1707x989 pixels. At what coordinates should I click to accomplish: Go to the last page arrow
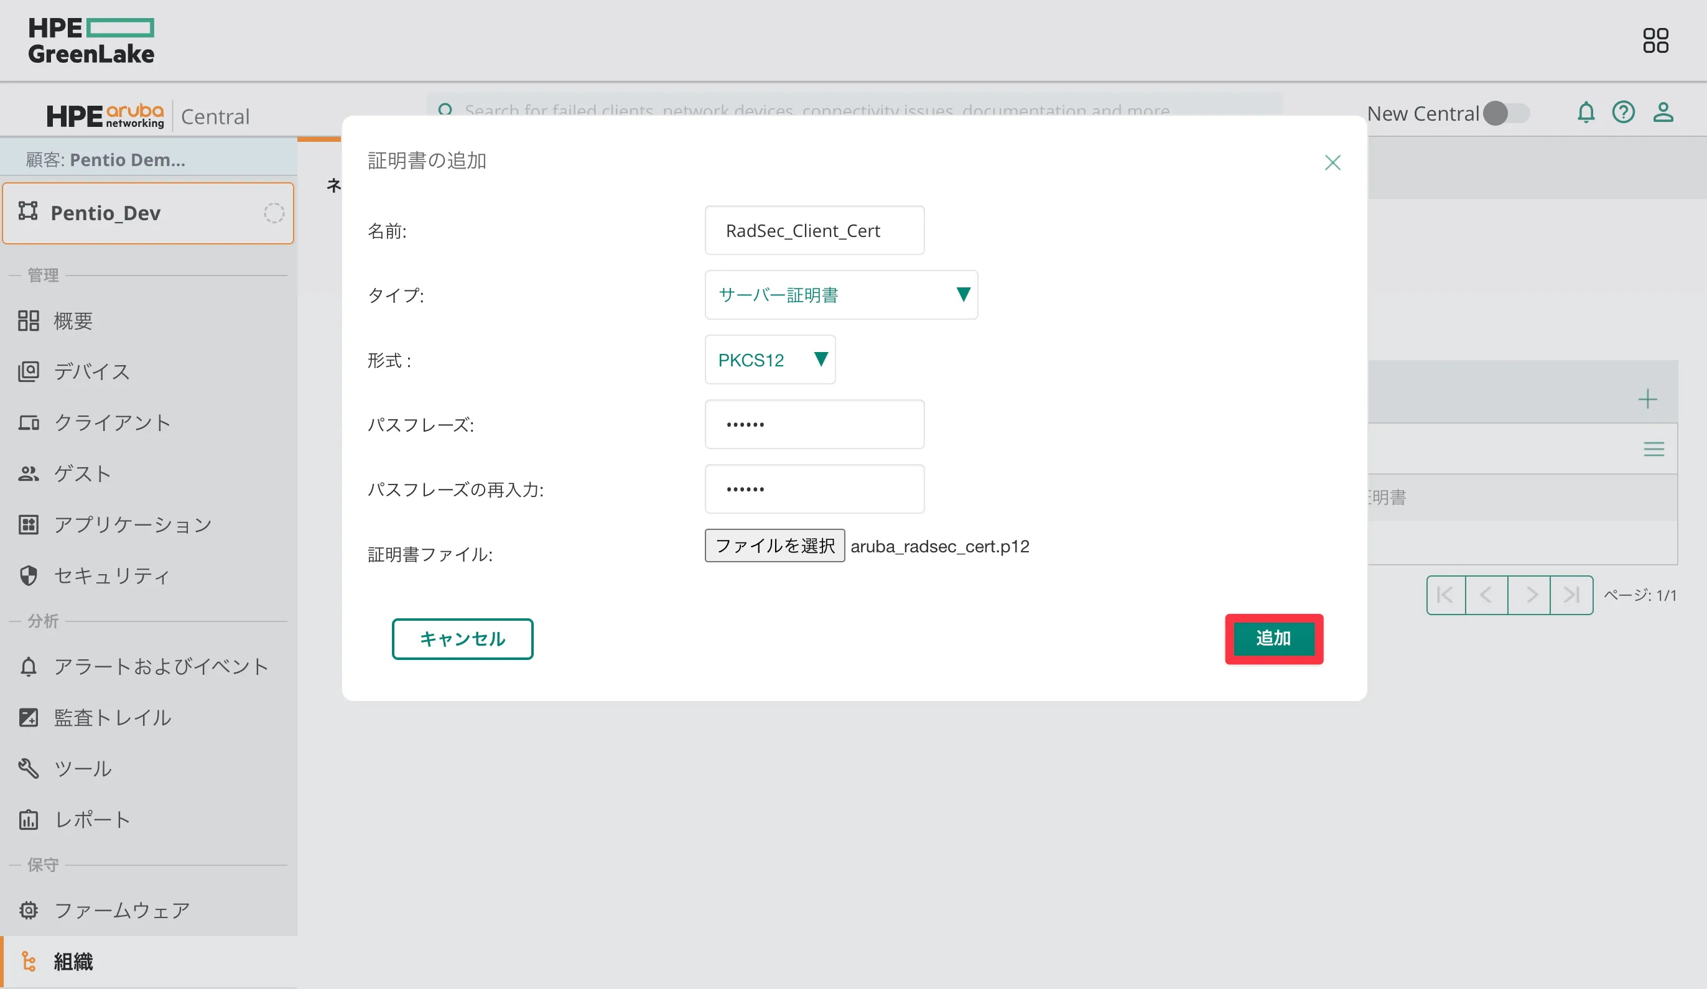(1571, 595)
